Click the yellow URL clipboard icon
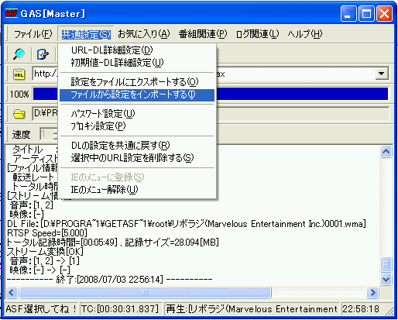 (19, 74)
